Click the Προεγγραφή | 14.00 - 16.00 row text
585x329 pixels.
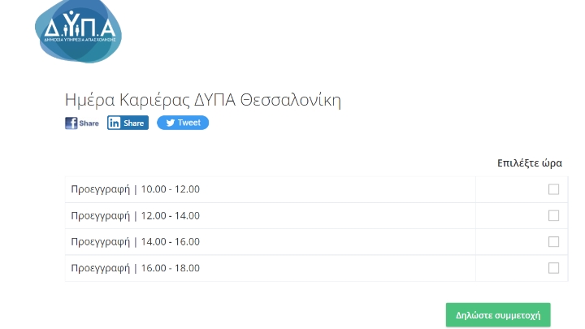(135, 241)
